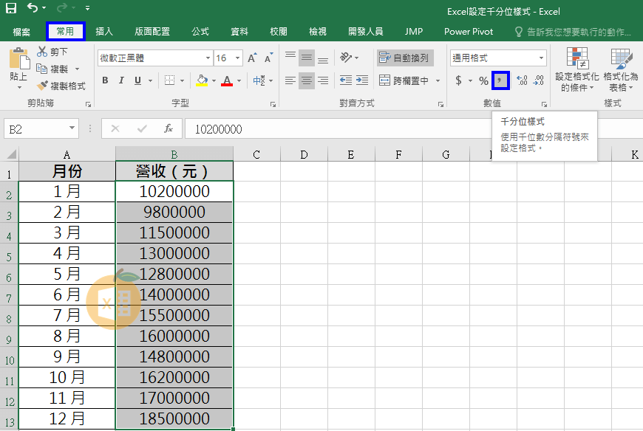Click the decrease decimal places icon
Image resolution: width=643 pixels, height=431 pixels.
[x=539, y=80]
